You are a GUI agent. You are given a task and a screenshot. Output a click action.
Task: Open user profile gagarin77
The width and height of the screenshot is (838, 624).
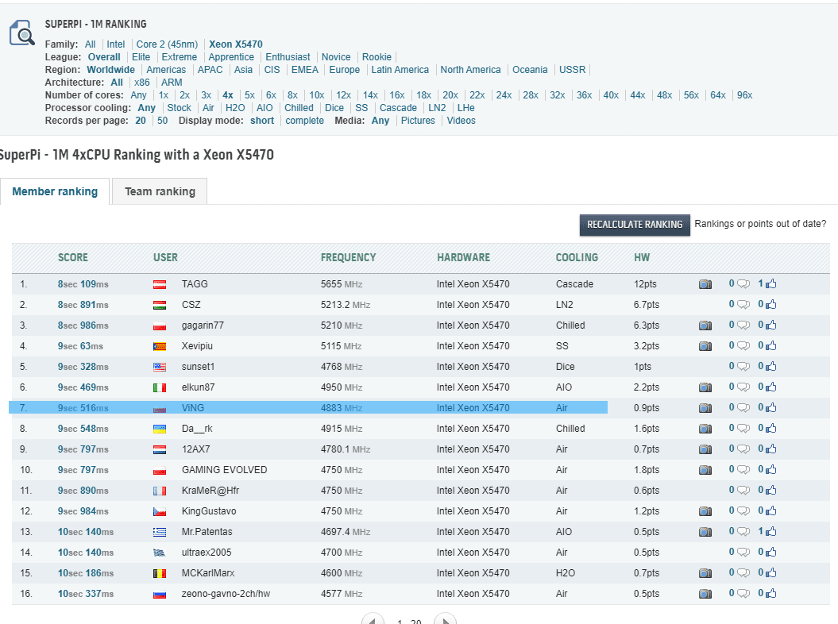203,325
